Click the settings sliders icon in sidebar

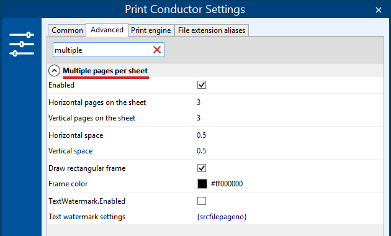coord(22,44)
